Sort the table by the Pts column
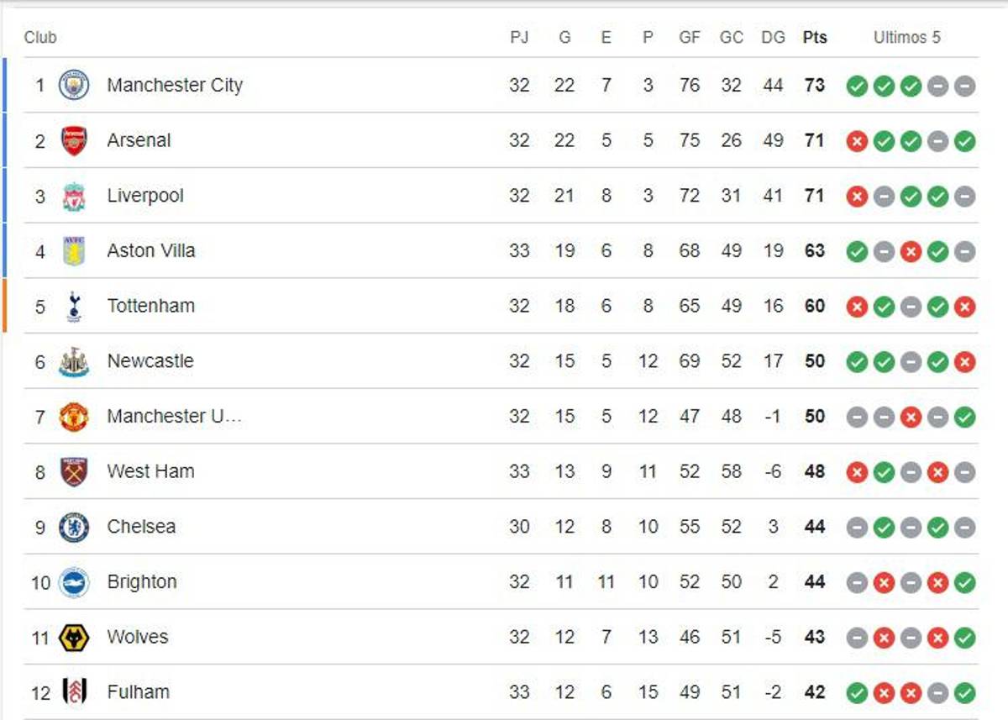Viewport: 1008px width, 720px height. click(813, 37)
